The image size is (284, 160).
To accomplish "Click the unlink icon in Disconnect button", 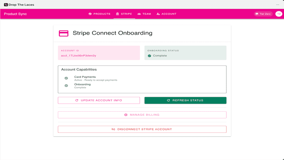I will 114,129.
